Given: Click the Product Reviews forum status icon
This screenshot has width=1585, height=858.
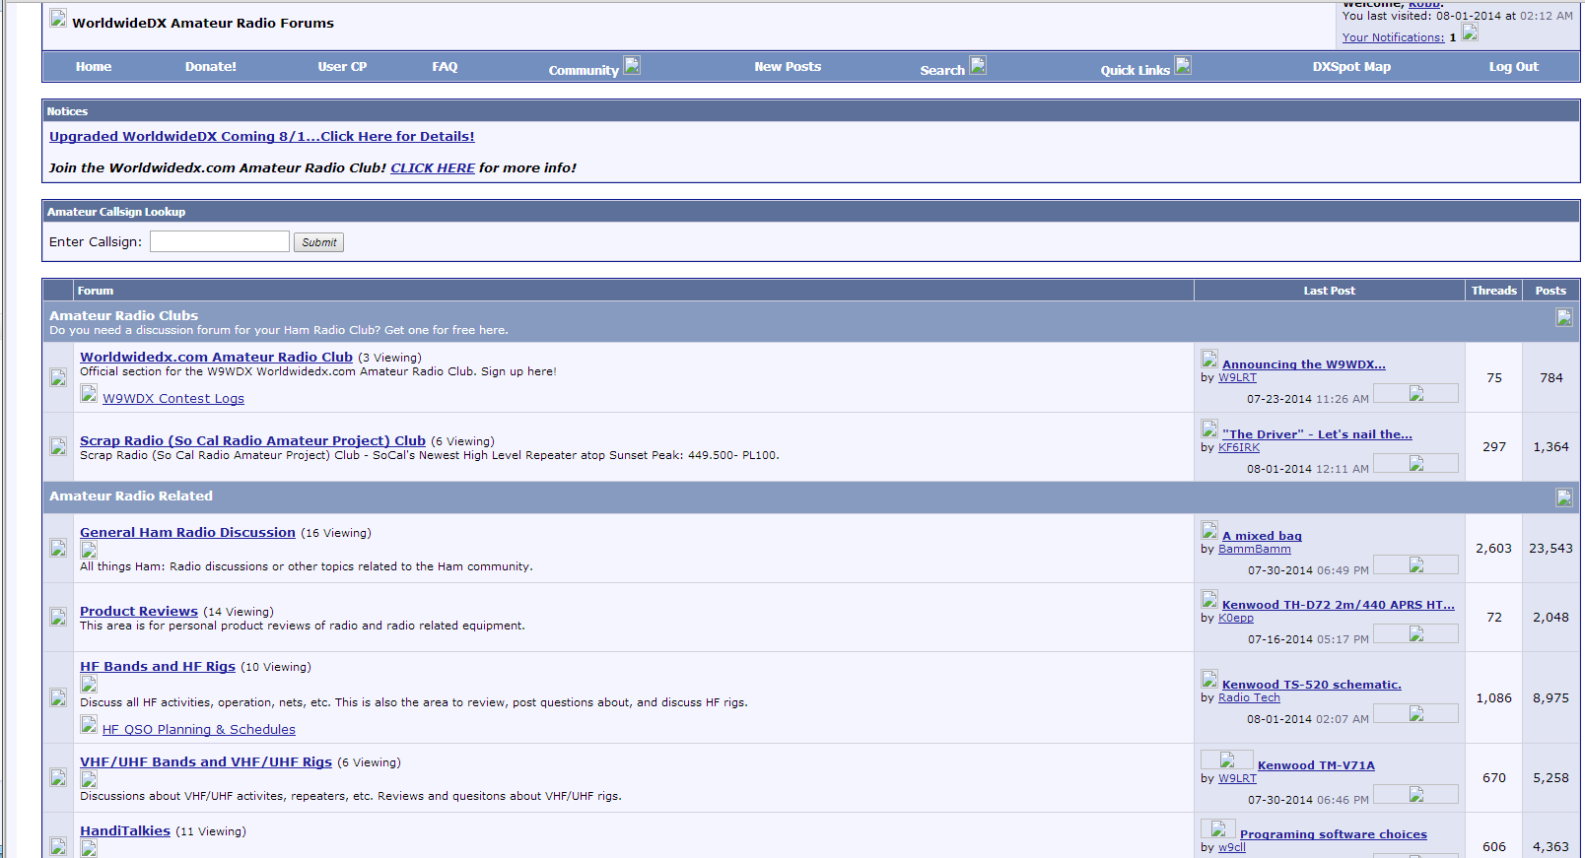Looking at the screenshot, I should [58, 617].
